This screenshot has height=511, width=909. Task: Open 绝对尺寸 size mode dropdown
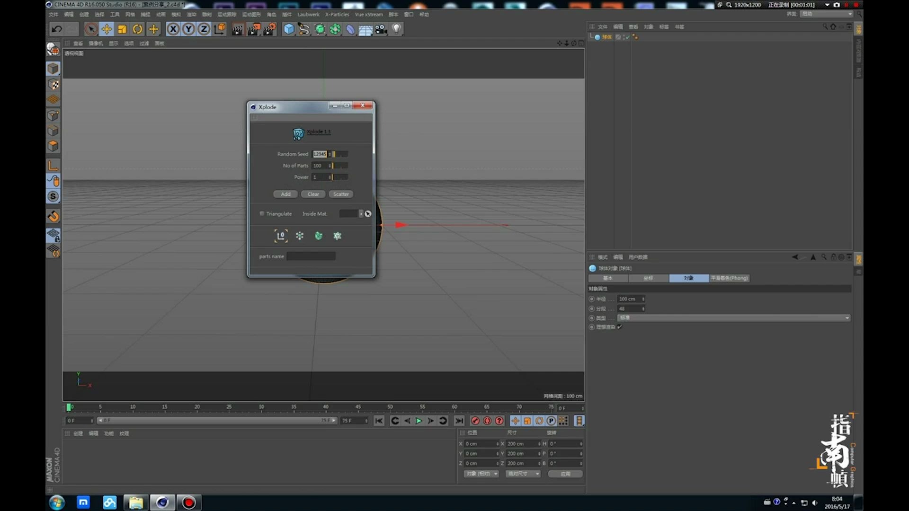click(523, 474)
